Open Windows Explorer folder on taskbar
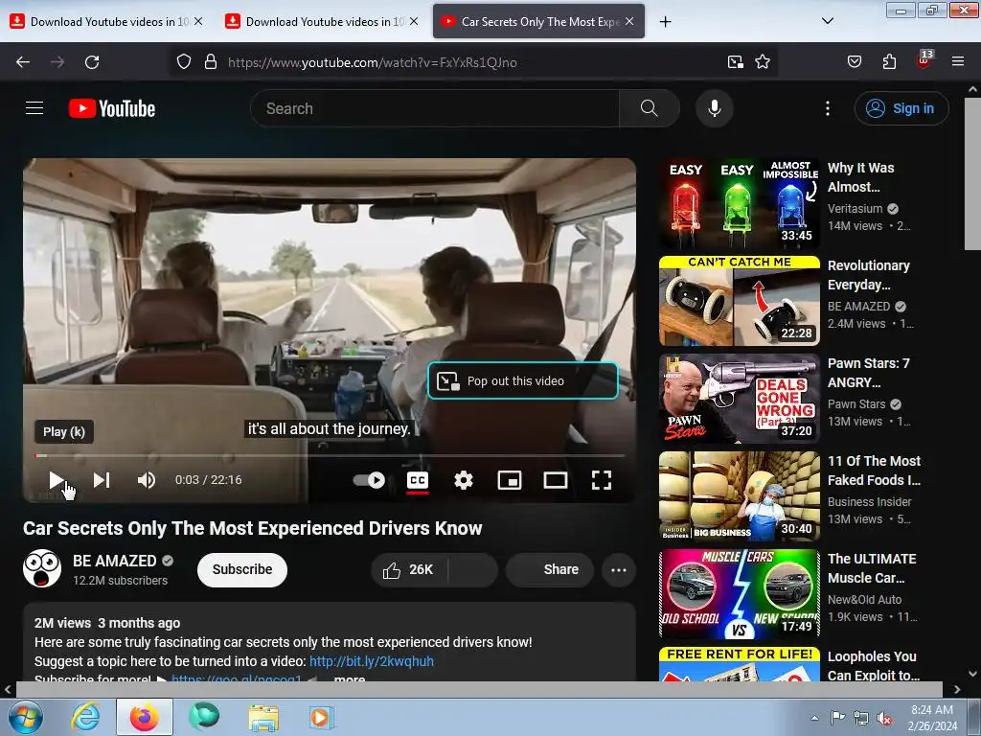This screenshot has height=736, width=981. pyautogui.click(x=263, y=718)
